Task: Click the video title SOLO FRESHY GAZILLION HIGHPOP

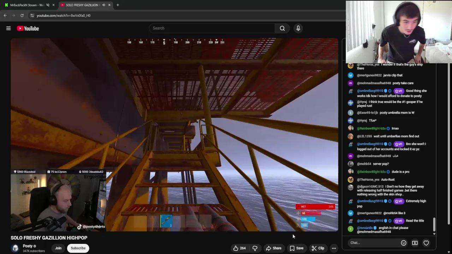Action: coord(49,238)
